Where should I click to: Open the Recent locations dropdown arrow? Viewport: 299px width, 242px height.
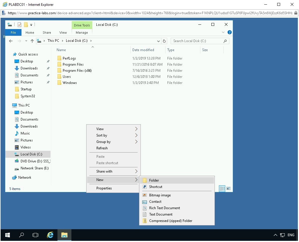tap(26, 41)
